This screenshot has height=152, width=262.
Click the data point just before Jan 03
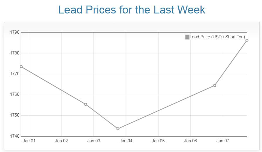(x=86, y=104)
